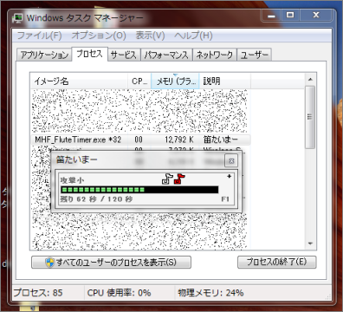Click the scroll down arrow of process list
Viewport: 343px width, 312px height.
310,244
